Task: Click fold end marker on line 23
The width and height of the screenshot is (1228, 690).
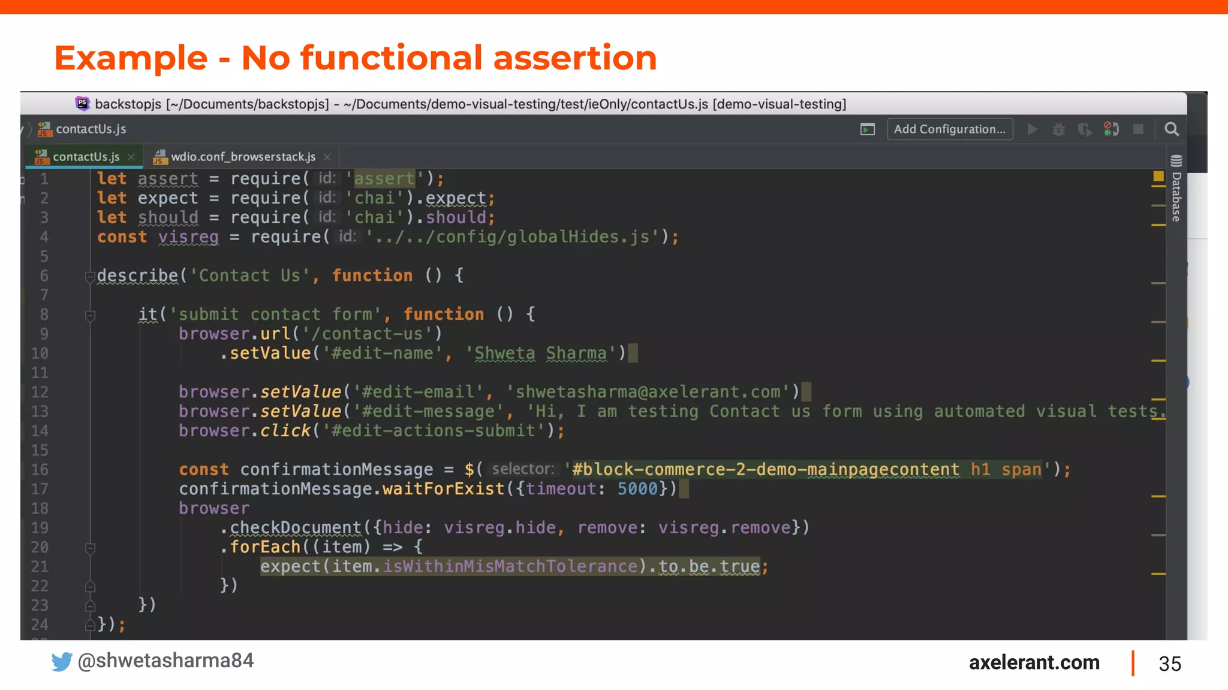Action: tap(91, 606)
